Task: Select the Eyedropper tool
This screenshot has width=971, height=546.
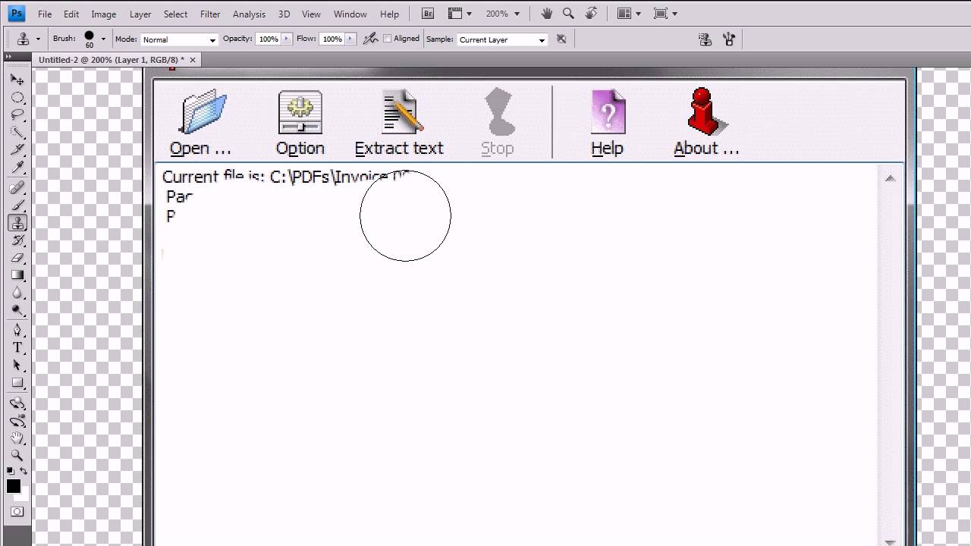Action: [17, 168]
